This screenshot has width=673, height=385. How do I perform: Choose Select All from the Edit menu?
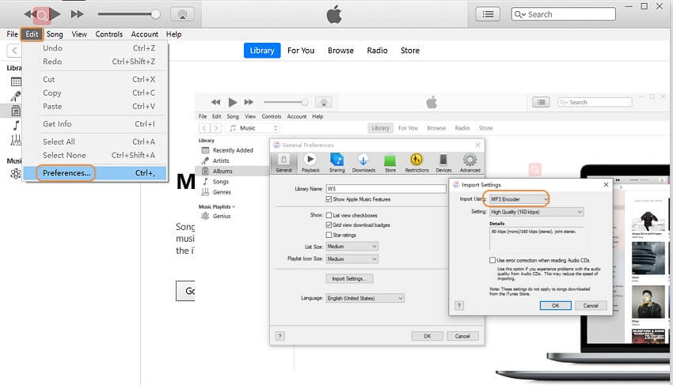95,142
